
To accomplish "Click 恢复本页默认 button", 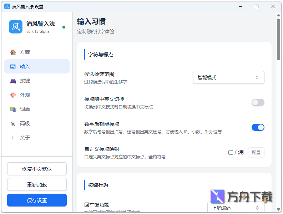I will pyautogui.click(x=37, y=169).
